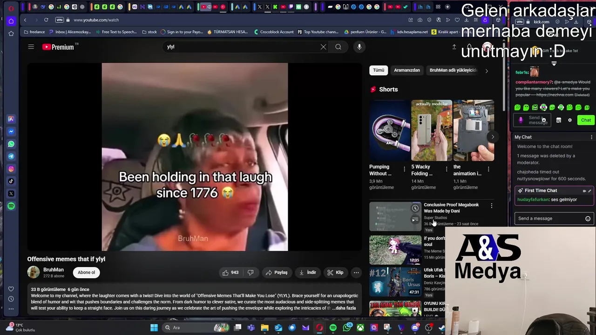Open the 17:35 video thumbnail
Image resolution: width=596 pixels, height=335 pixels.
click(x=395, y=250)
